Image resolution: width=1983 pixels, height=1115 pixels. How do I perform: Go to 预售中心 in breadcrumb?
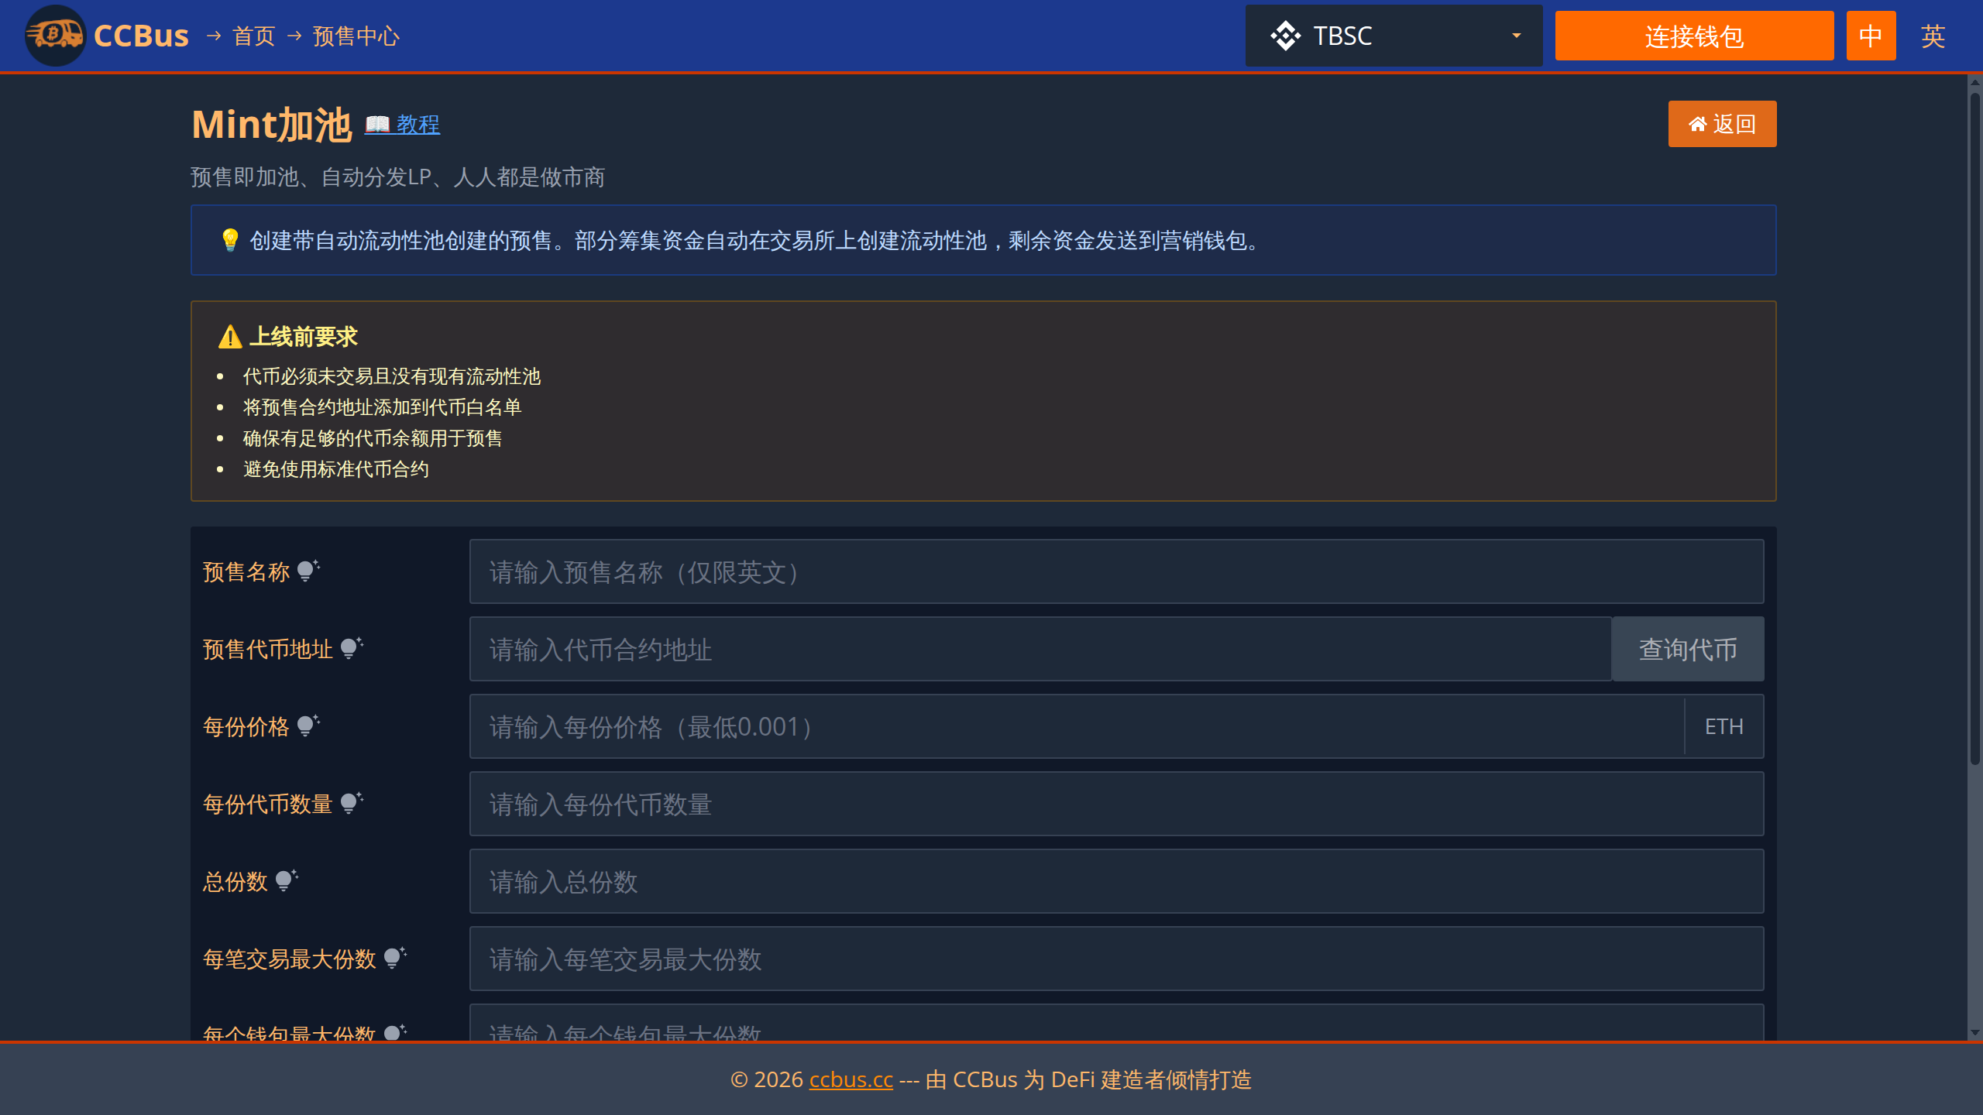356,36
